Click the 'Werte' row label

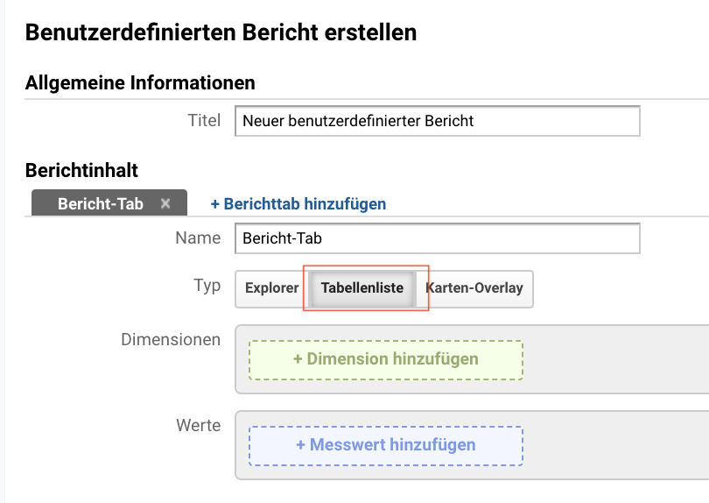199,425
